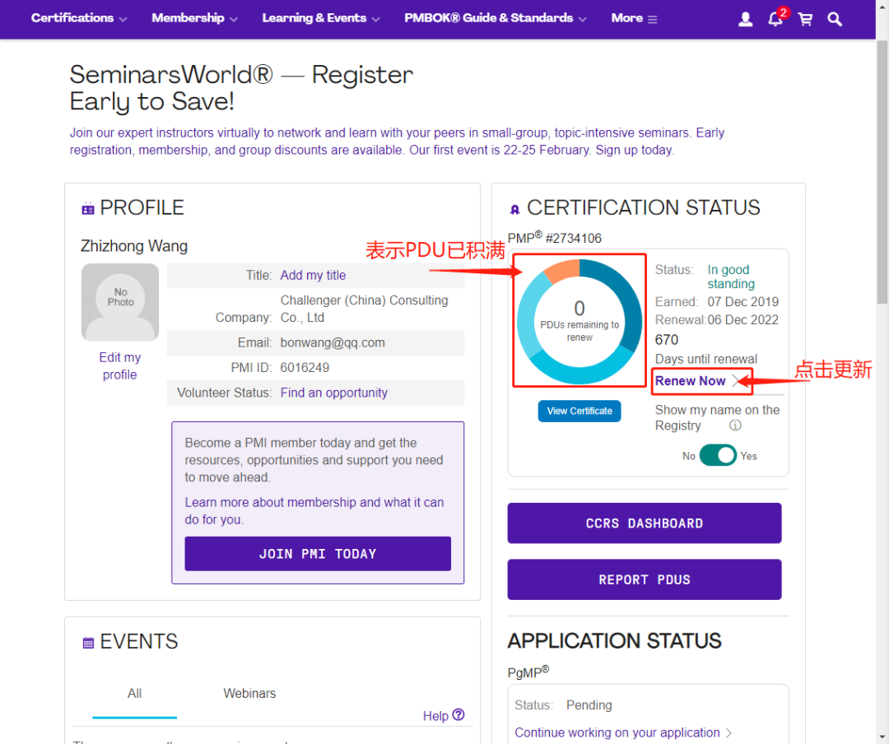Open the More hamburger menu
Image resolution: width=889 pixels, height=744 pixels.
tap(634, 18)
